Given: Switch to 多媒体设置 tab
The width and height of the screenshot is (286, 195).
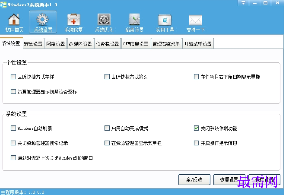Looking at the screenshot, I should (x=81, y=44).
